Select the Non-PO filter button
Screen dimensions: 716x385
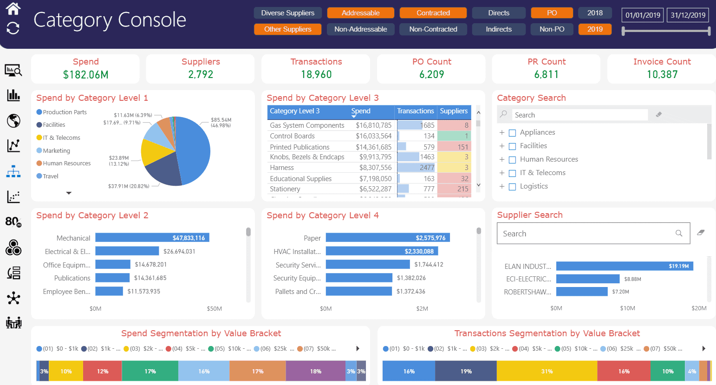pos(552,29)
